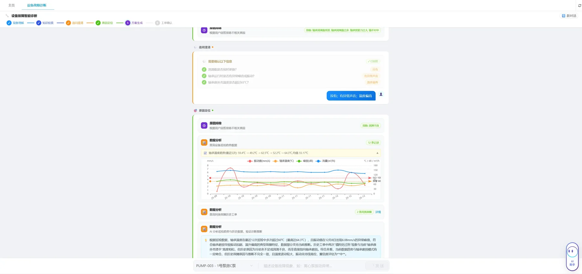Go to the 追问澄清 step

[x=75, y=23]
